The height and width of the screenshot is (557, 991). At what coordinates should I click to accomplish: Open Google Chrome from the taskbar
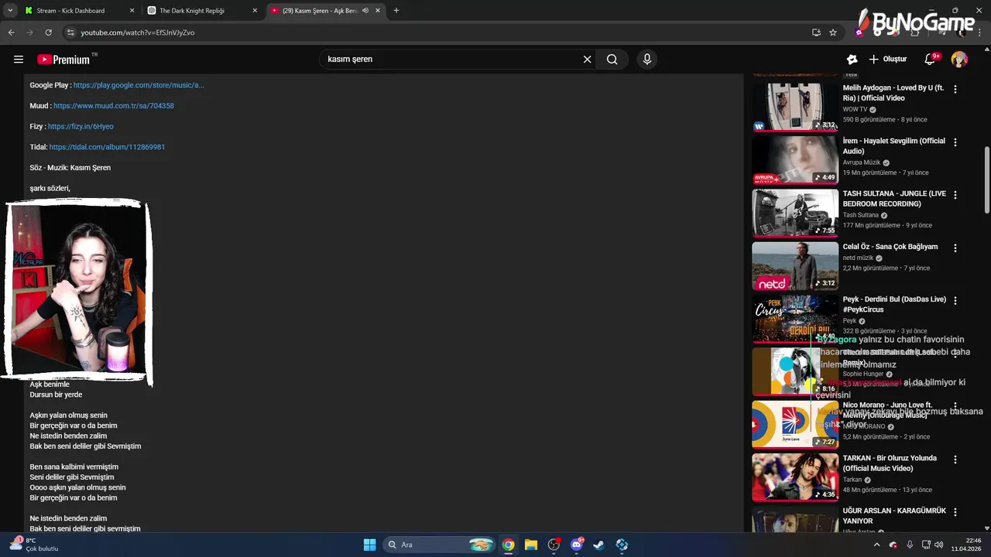pyautogui.click(x=508, y=545)
